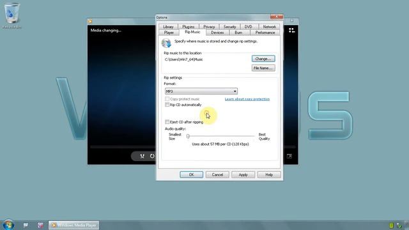Open the network tray icon

(399, 226)
